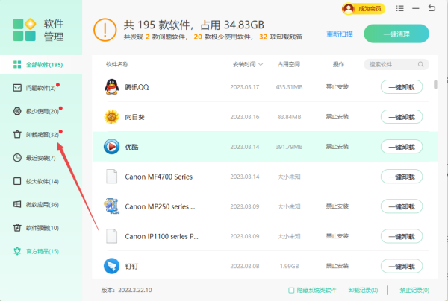Click the hexagon icon beside 极少使用
The height and width of the screenshot is (301, 448).
(x=17, y=111)
